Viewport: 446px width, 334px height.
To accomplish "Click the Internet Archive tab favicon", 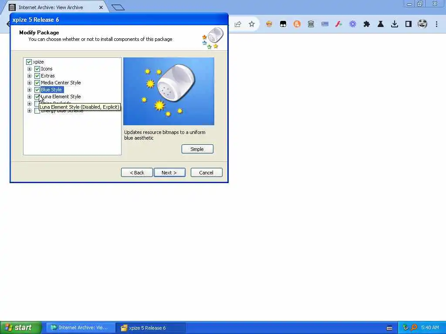I will pos(12,7).
